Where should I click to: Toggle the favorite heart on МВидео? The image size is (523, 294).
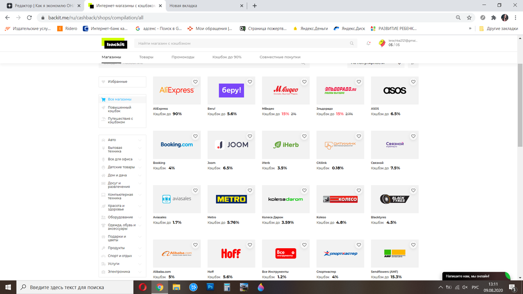pyautogui.click(x=305, y=82)
